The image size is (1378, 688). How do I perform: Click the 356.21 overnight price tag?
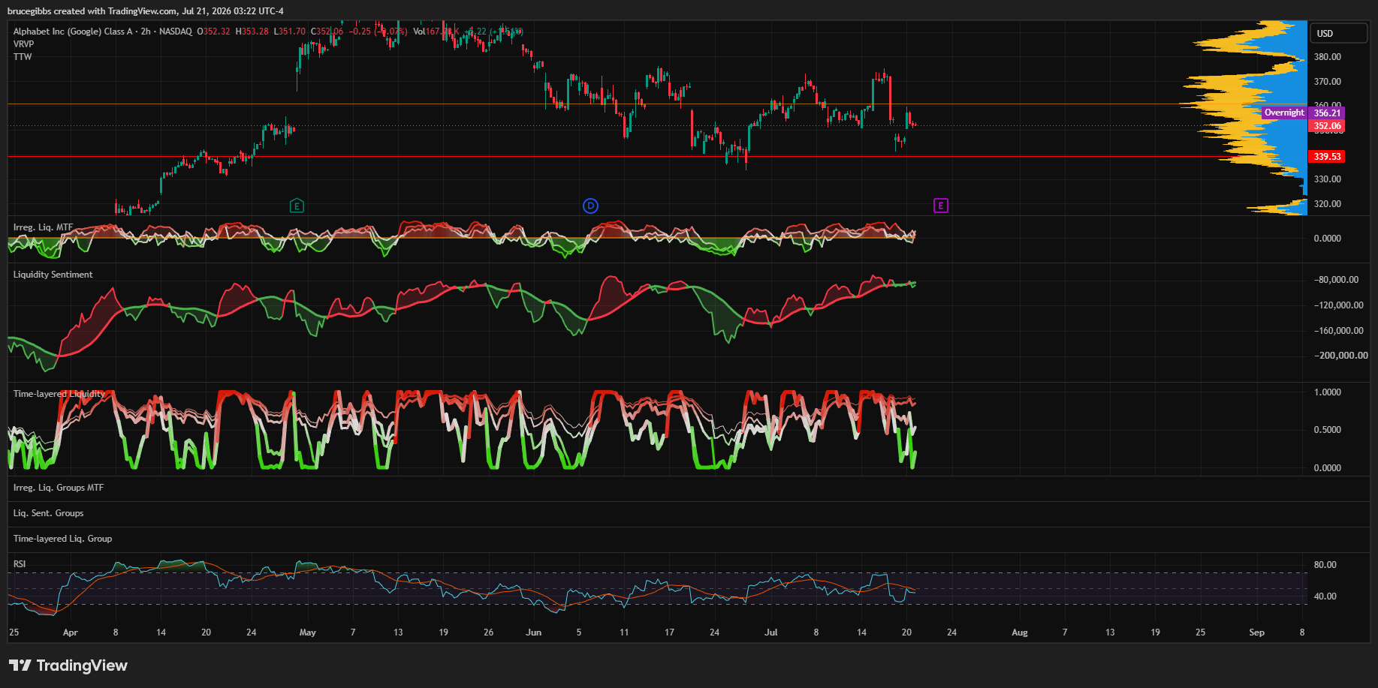coord(1327,113)
